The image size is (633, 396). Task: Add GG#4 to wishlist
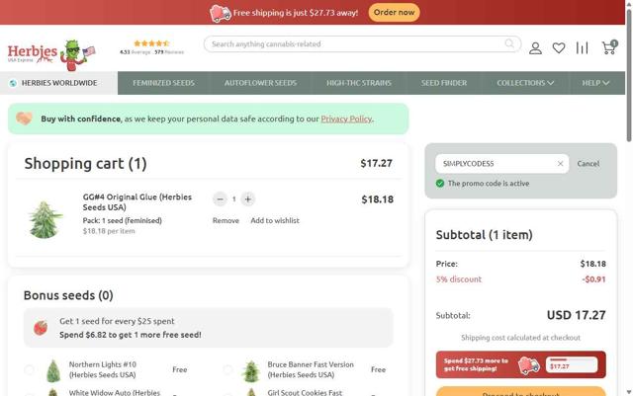(275, 220)
